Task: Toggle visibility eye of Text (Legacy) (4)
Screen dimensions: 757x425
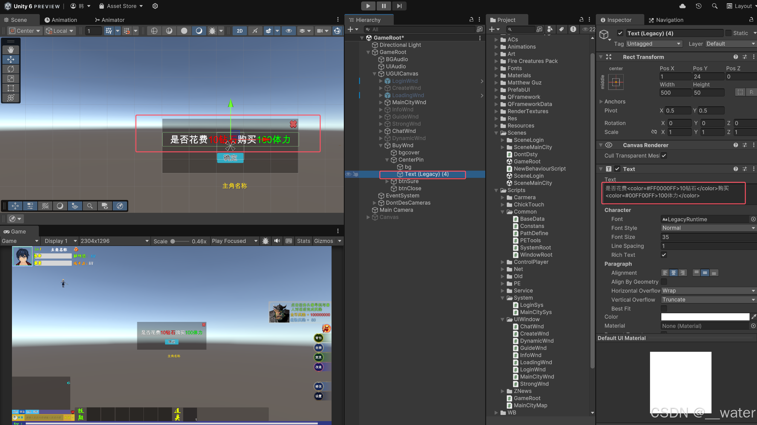Action: point(348,174)
